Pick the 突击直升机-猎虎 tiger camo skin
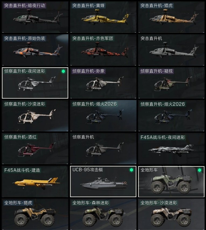206x230 pixels. (171, 17)
